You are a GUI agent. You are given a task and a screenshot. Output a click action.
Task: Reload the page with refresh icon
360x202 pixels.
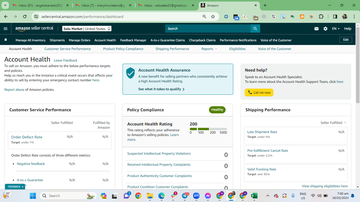(25, 17)
